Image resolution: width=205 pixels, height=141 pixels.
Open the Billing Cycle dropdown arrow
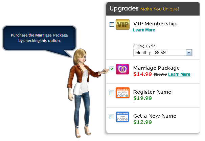[x=189, y=52]
